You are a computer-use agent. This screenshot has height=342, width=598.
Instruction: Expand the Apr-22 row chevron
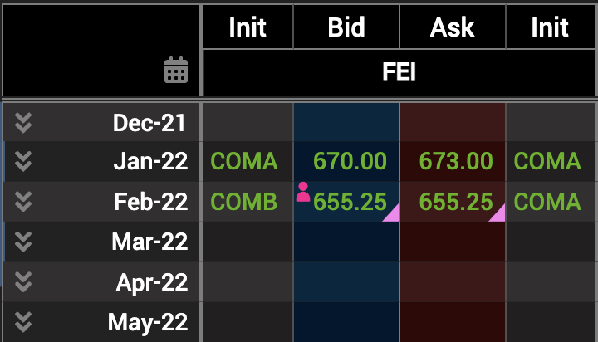[x=23, y=282]
